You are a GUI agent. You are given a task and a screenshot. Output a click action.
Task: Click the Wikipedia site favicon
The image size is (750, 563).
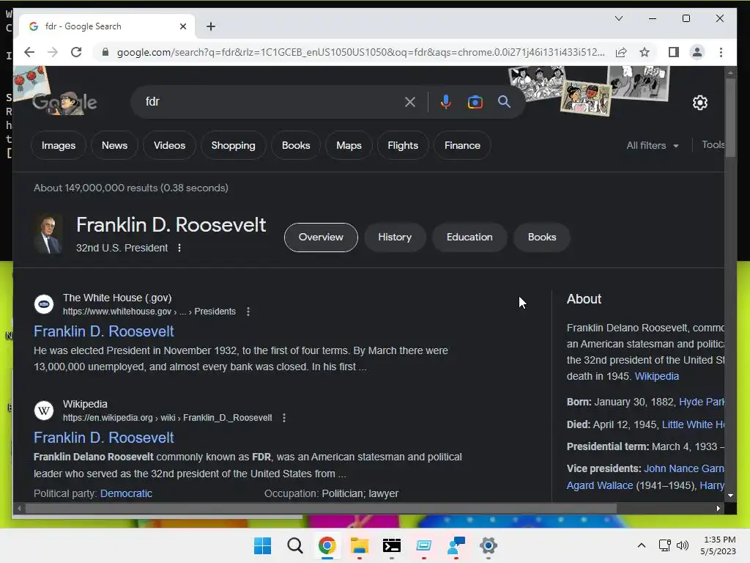pyautogui.click(x=43, y=411)
